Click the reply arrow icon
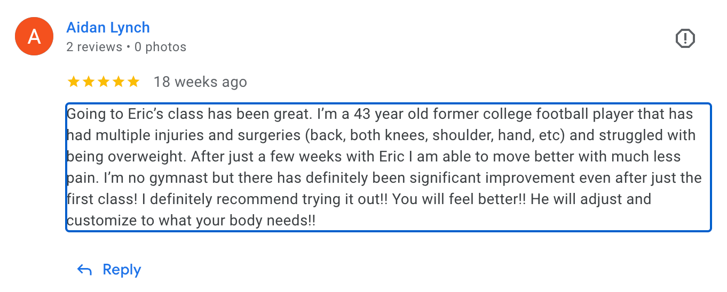Screen dimensions: 727x292 tap(84, 270)
